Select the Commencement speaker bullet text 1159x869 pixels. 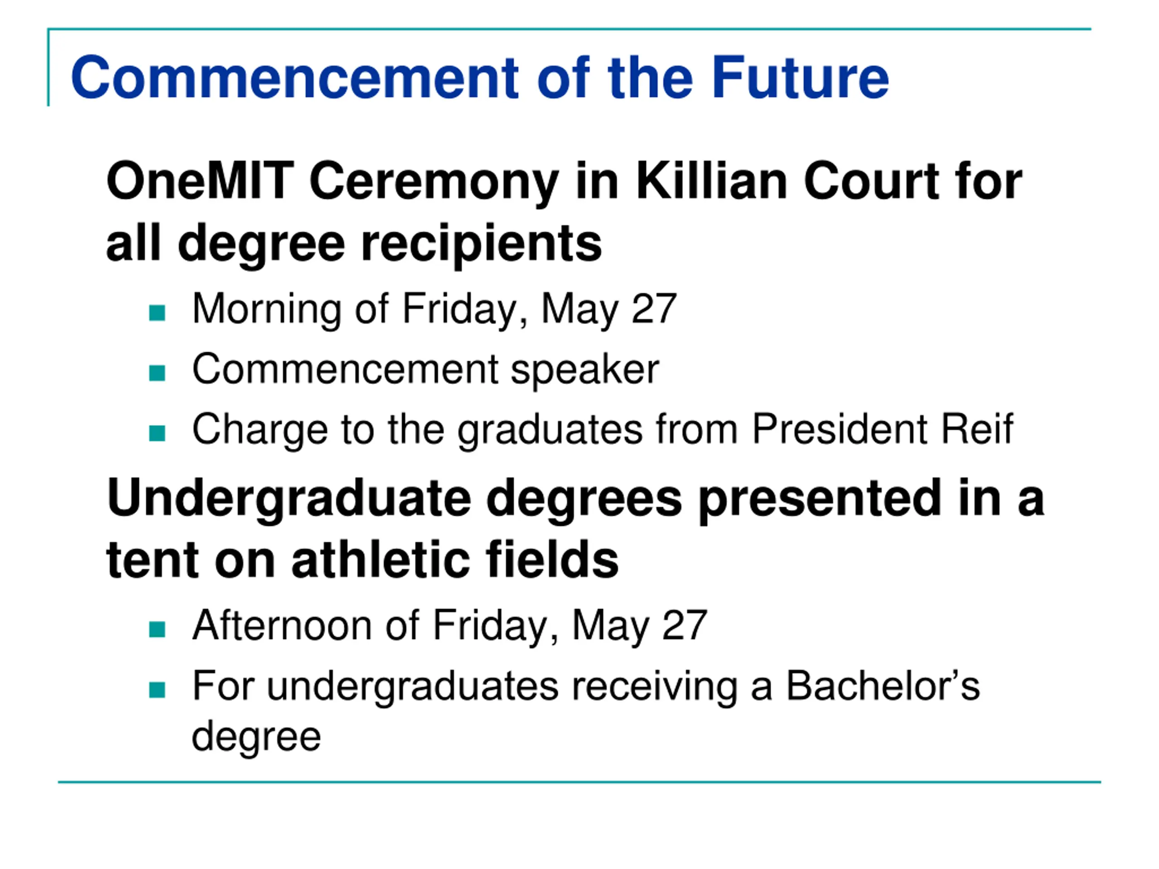pos(426,369)
